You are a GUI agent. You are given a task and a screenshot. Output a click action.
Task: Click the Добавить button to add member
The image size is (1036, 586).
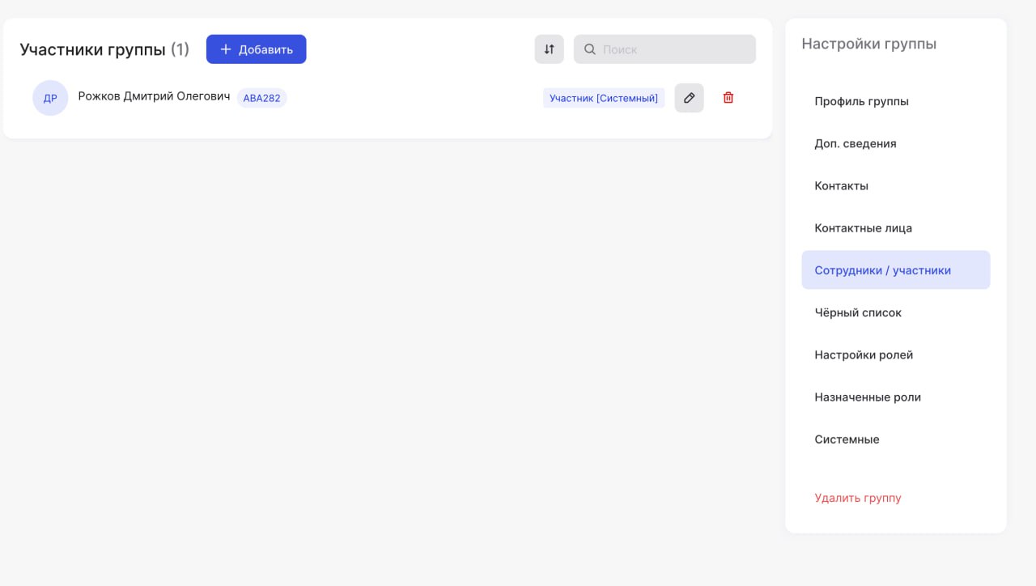coord(256,49)
